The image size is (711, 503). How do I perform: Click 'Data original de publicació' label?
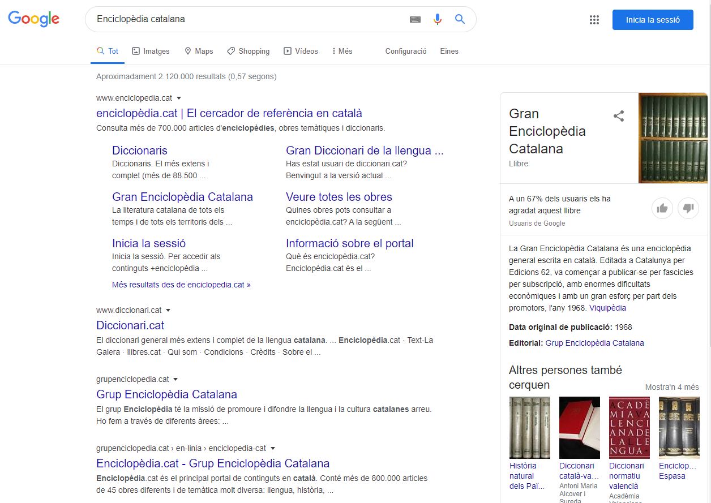(x=560, y=327)
